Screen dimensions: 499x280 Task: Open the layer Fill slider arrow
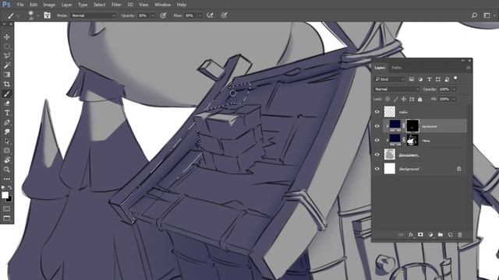454,99
